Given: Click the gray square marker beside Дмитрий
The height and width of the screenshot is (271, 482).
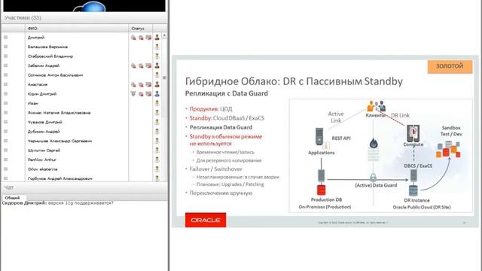Looking at the screenshot, I should click(5, 38).
